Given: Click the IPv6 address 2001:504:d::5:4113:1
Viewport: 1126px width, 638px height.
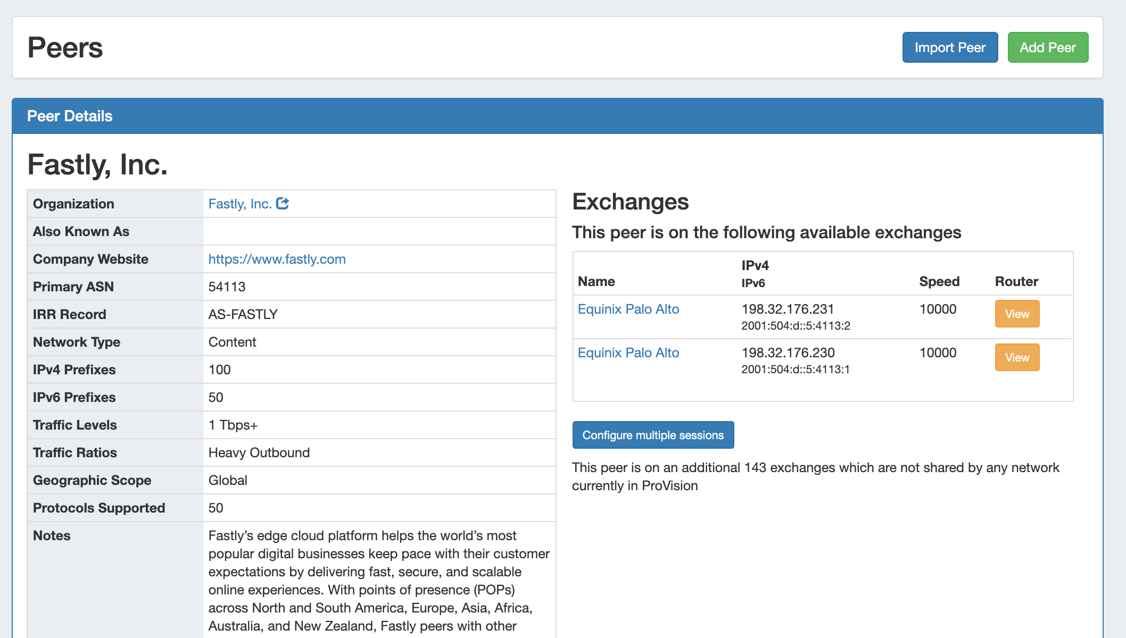Looking at the screenshot, I should tap(795, 370).
